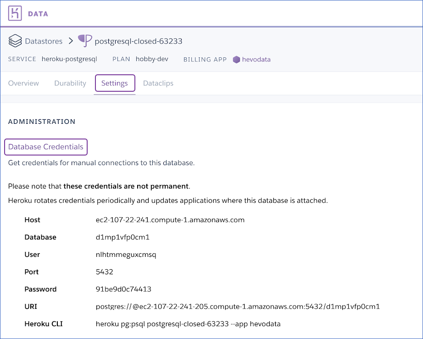The height and width of the screenshot is (339, 423).
Task: Select Password value 91be9d0c74413
Action: pos(123,289)
